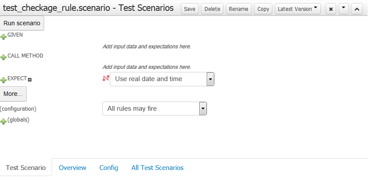Click the green plus next to GIVEN

coord(3,37)
